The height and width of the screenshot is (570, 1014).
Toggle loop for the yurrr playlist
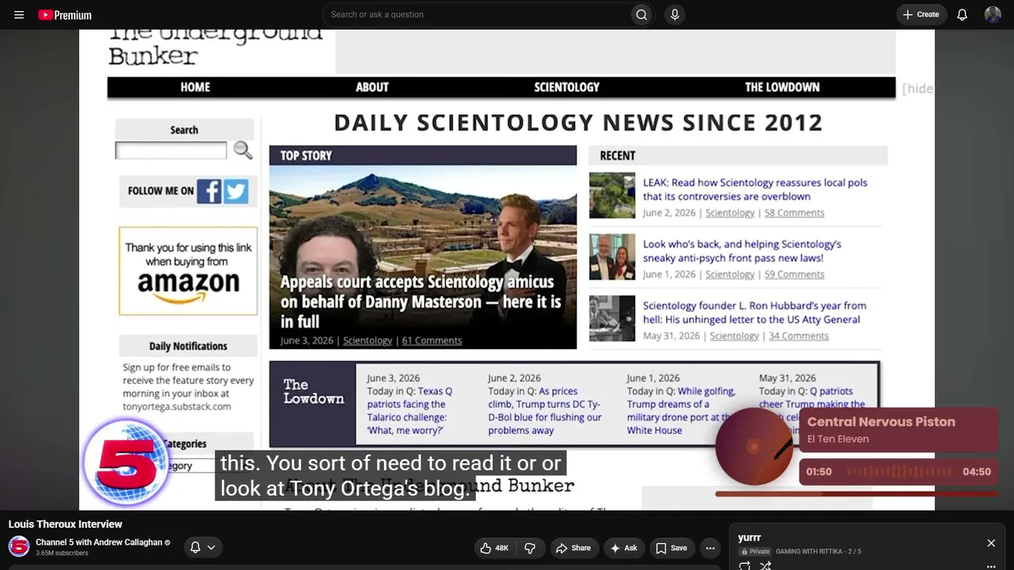click(745, 565)
